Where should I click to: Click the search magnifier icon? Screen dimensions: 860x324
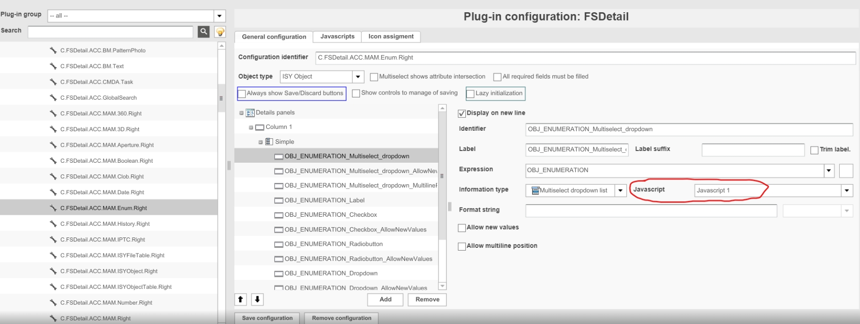[204, 32]
